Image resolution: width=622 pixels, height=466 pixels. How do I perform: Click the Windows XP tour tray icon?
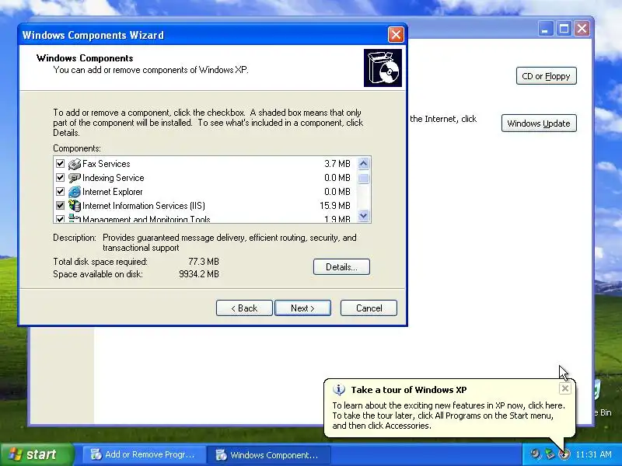point(564,454)
